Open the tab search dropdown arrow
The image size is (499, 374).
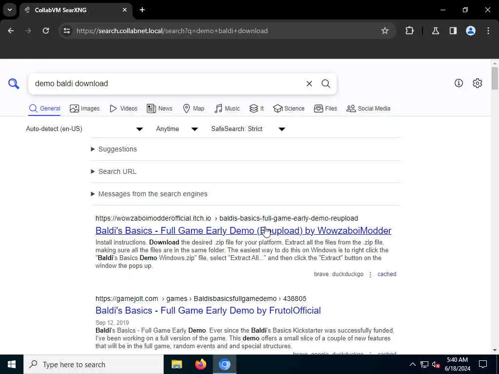coord(10,10)
